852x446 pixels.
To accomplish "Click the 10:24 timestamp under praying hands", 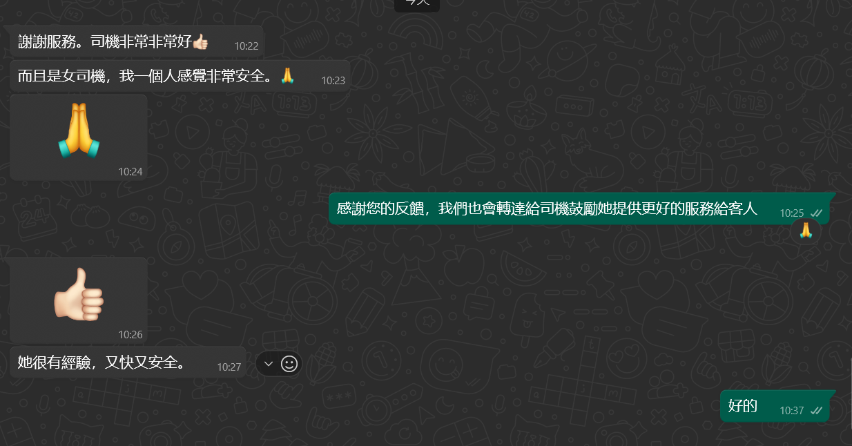I will (130, 171).
